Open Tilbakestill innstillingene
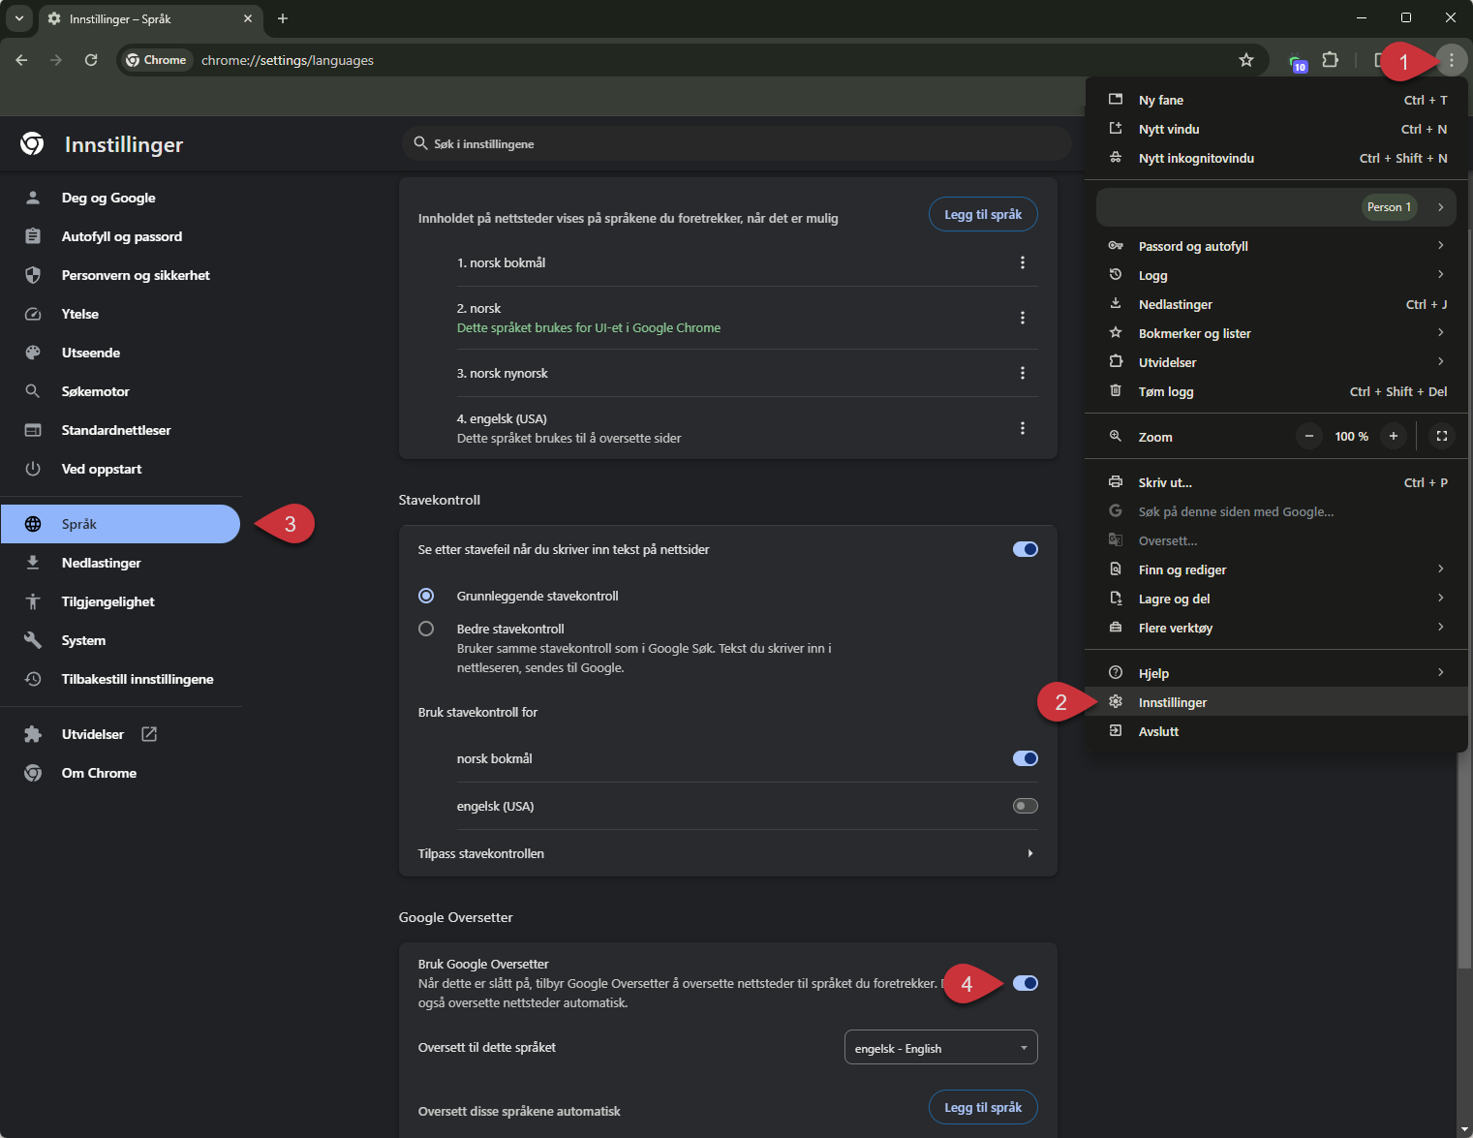The image size is (1473, 1138). [x=120, y=679]
